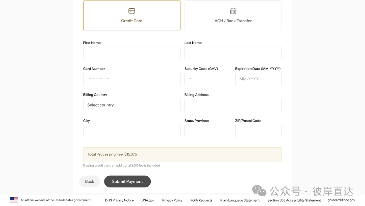Open the Privacy Policy footer link
The width and height of the screenshot is (365, 206).
point(172,200)
